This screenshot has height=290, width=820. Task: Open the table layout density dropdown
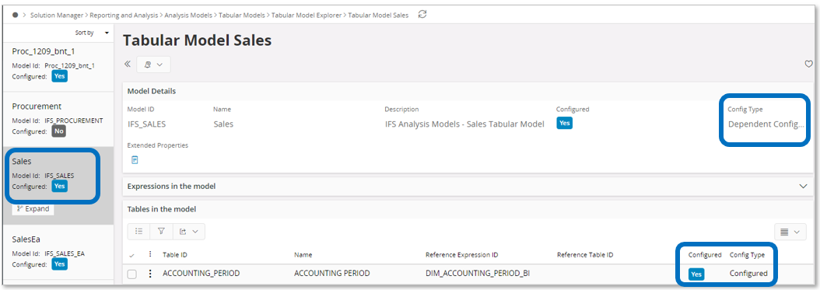coord(790,232)
